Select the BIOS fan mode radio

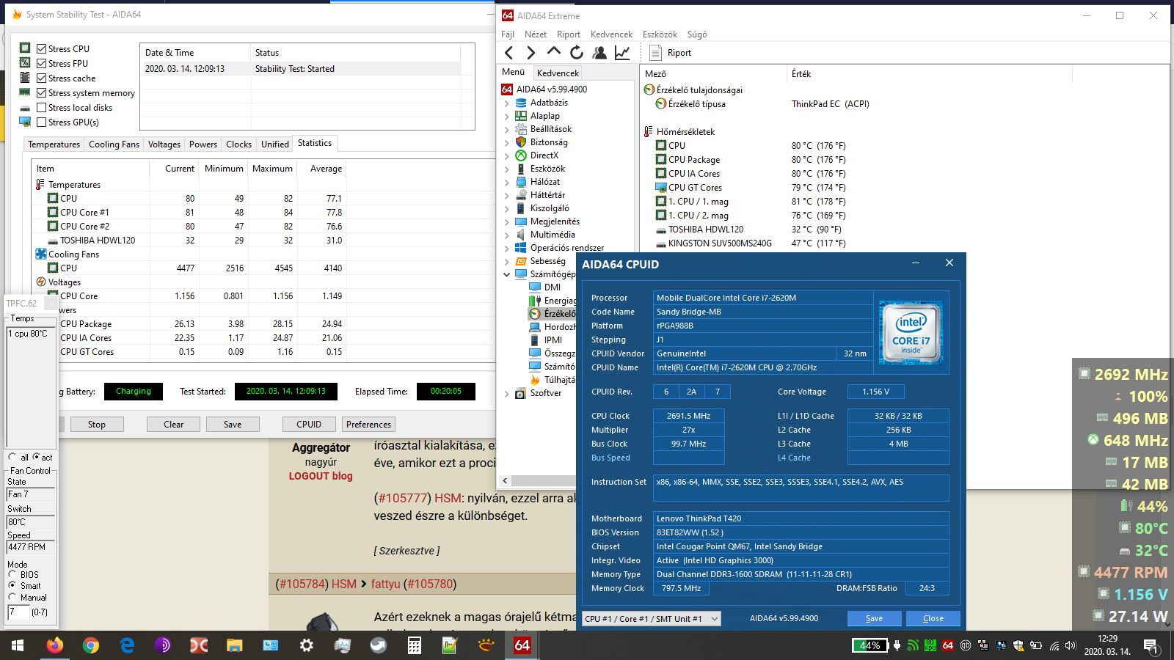point(12,574)
